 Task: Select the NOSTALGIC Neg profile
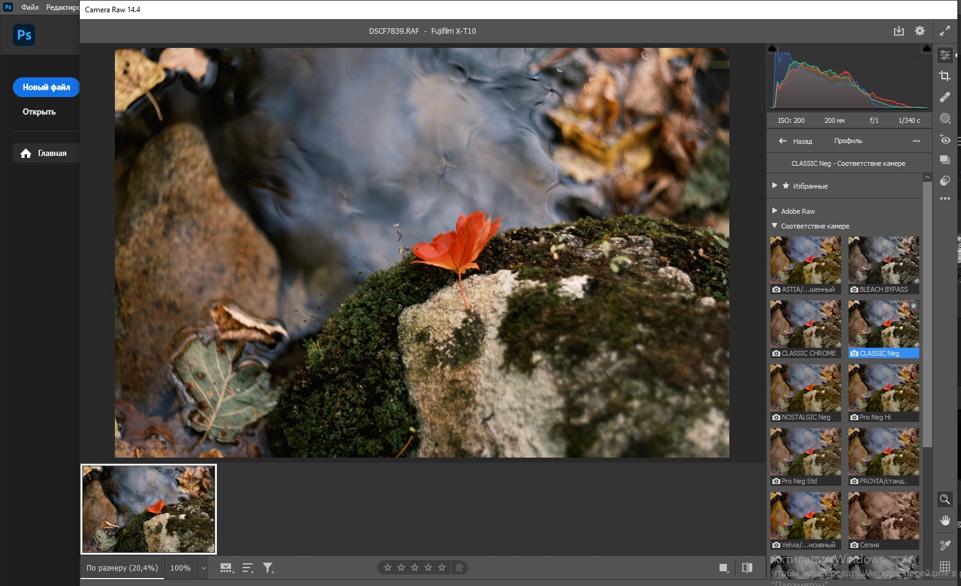tap(806, 394)
